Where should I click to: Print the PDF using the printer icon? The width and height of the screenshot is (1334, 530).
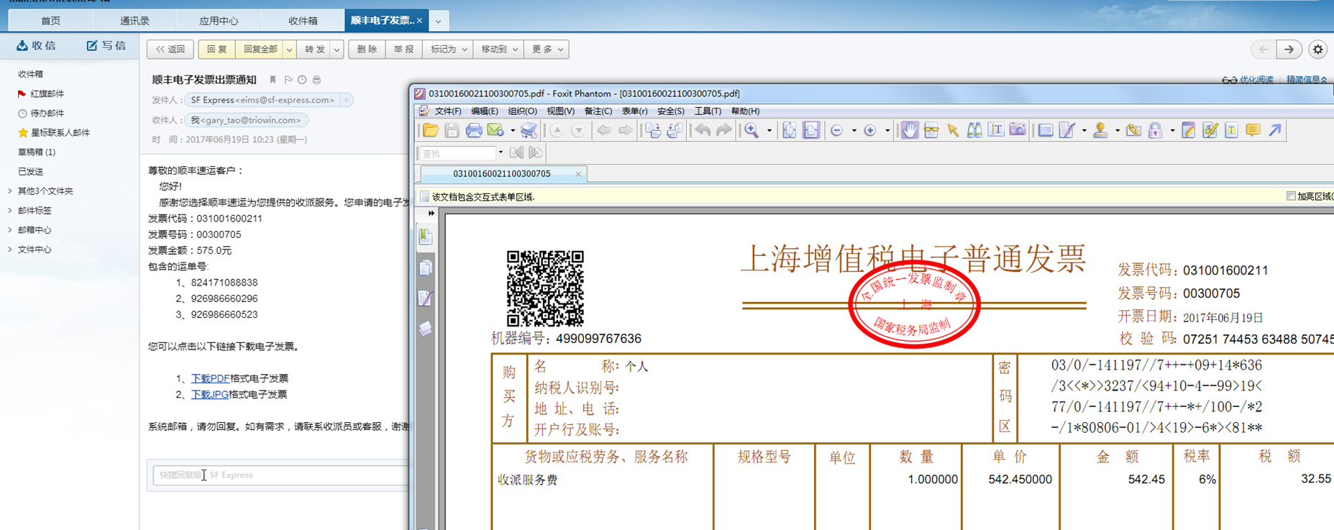coord(473,130)
